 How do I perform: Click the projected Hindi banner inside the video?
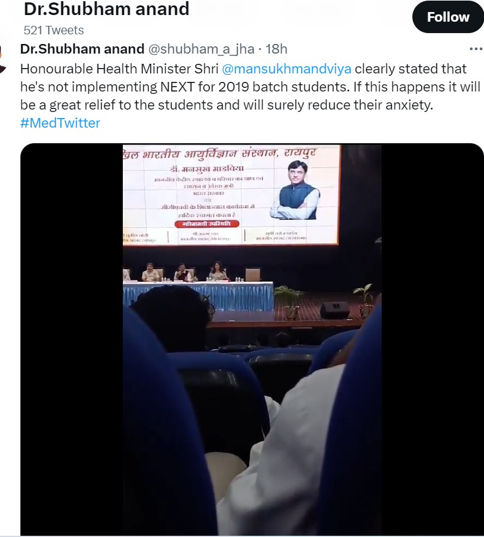pyautogui.click(x=231, y=194)
